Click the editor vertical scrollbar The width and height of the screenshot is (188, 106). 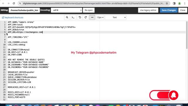pos(187,35)
